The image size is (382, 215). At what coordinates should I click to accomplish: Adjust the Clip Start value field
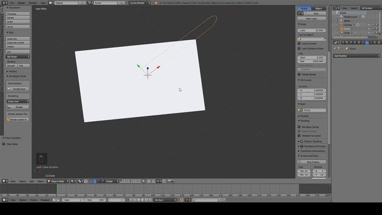click(x=312, y=57)
